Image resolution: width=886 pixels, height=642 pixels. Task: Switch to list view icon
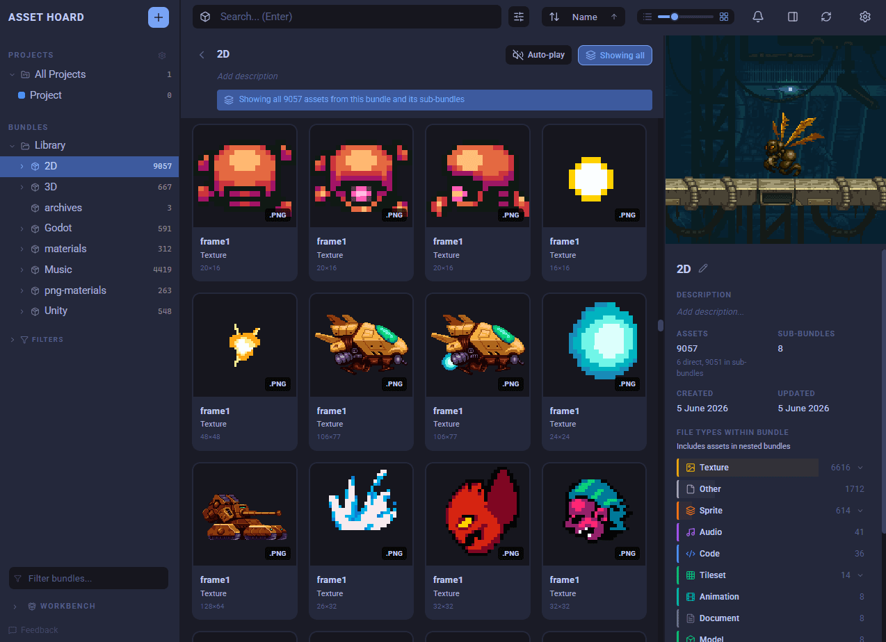click(x=647, y=17)
